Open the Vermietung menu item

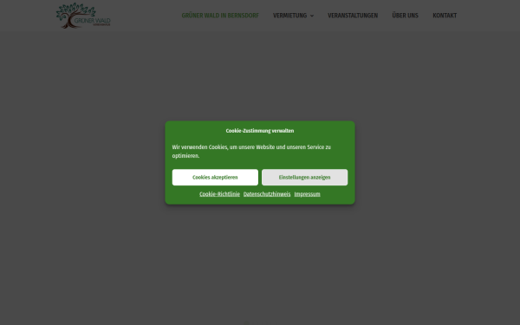coord(289,16)
